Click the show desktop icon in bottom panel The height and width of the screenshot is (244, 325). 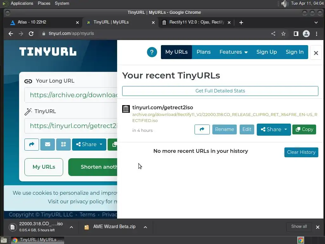tap(4, 240)
